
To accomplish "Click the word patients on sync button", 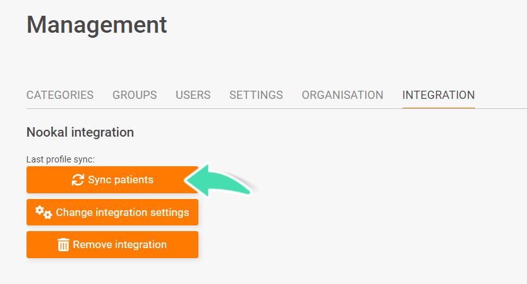I will point(134,180).
